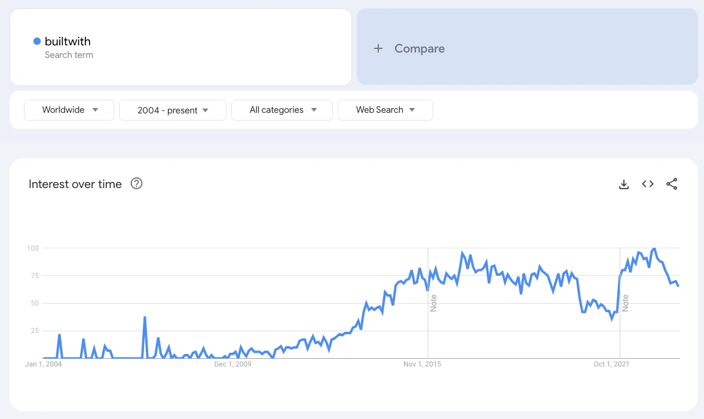Click the Nov 1, 2015 axis label
Screen dimensions: 704x419
pos(422,364)
